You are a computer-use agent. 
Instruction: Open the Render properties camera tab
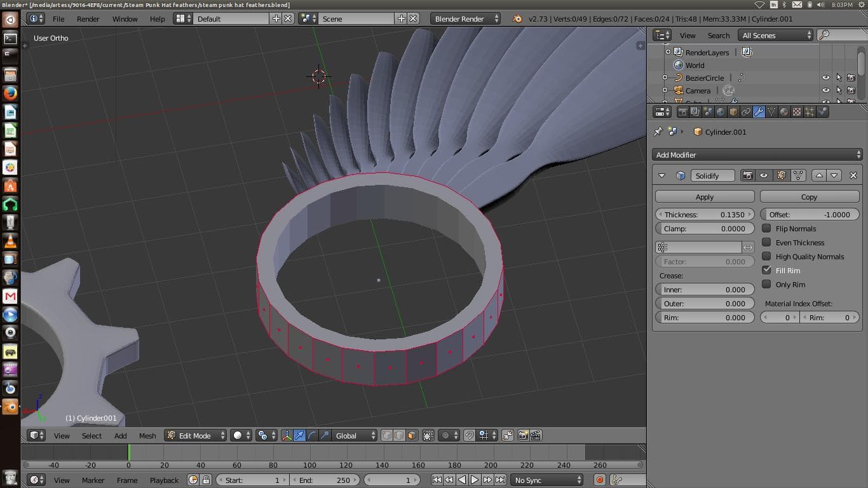click(682, 112)
